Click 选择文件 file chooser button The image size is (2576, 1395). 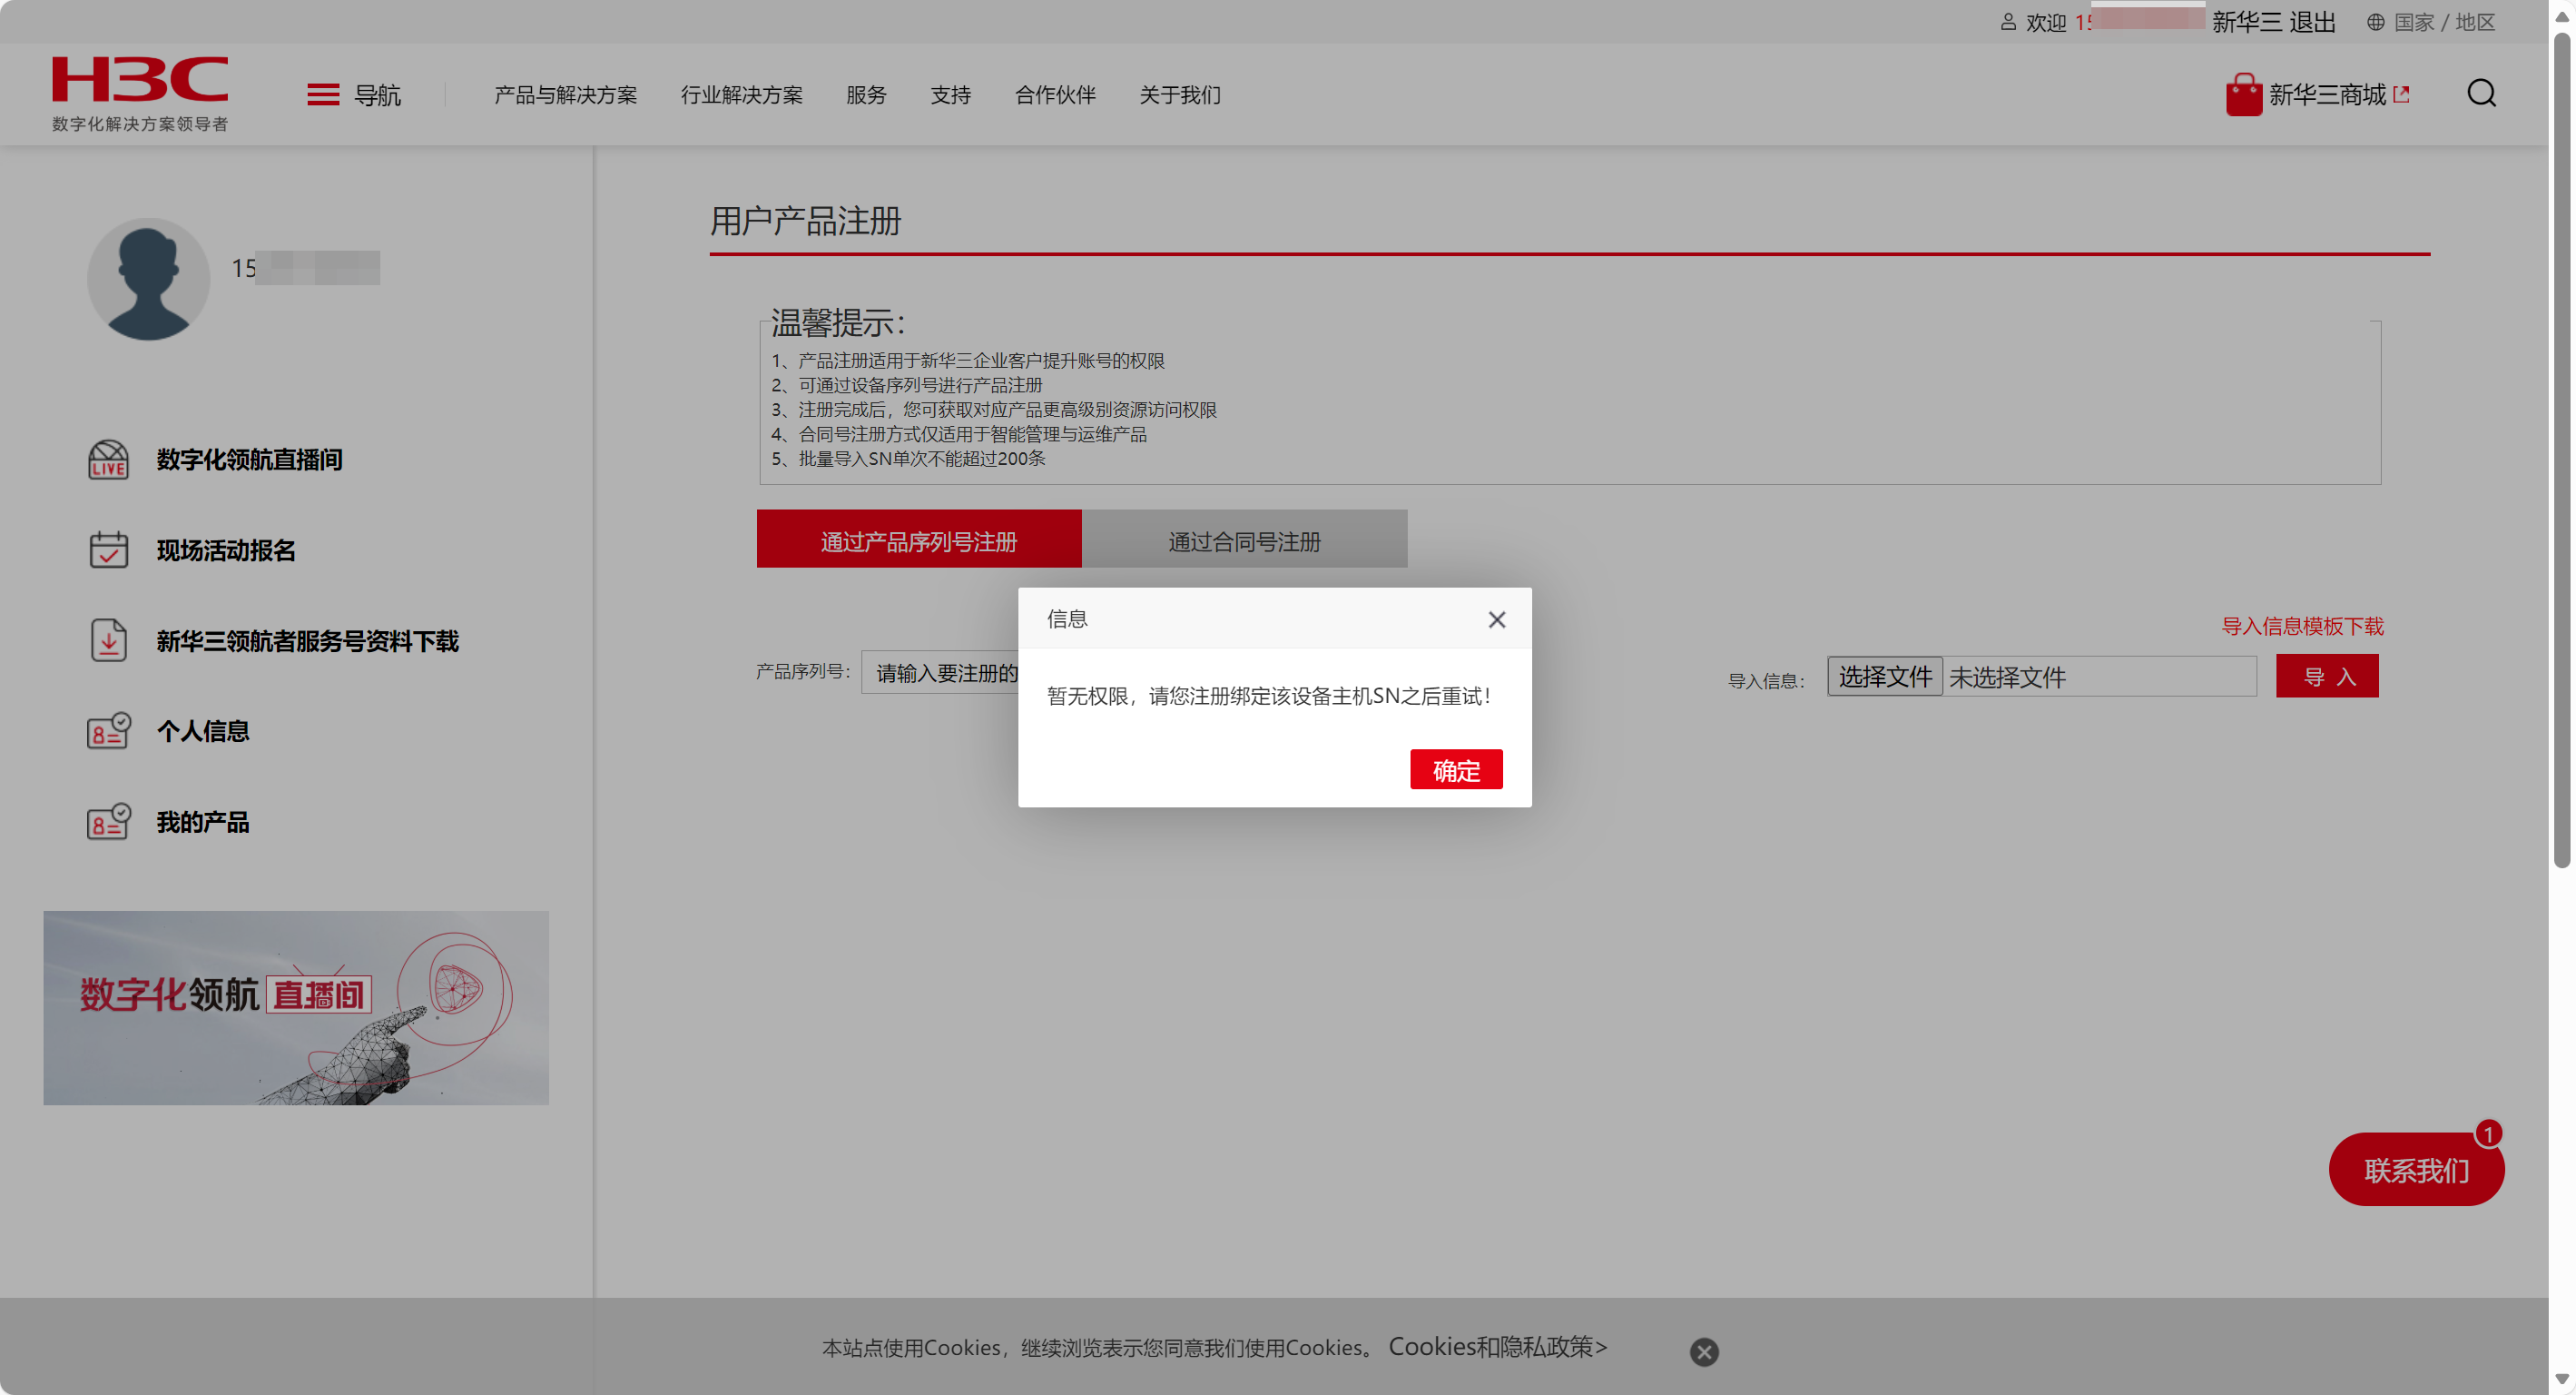1884,677
